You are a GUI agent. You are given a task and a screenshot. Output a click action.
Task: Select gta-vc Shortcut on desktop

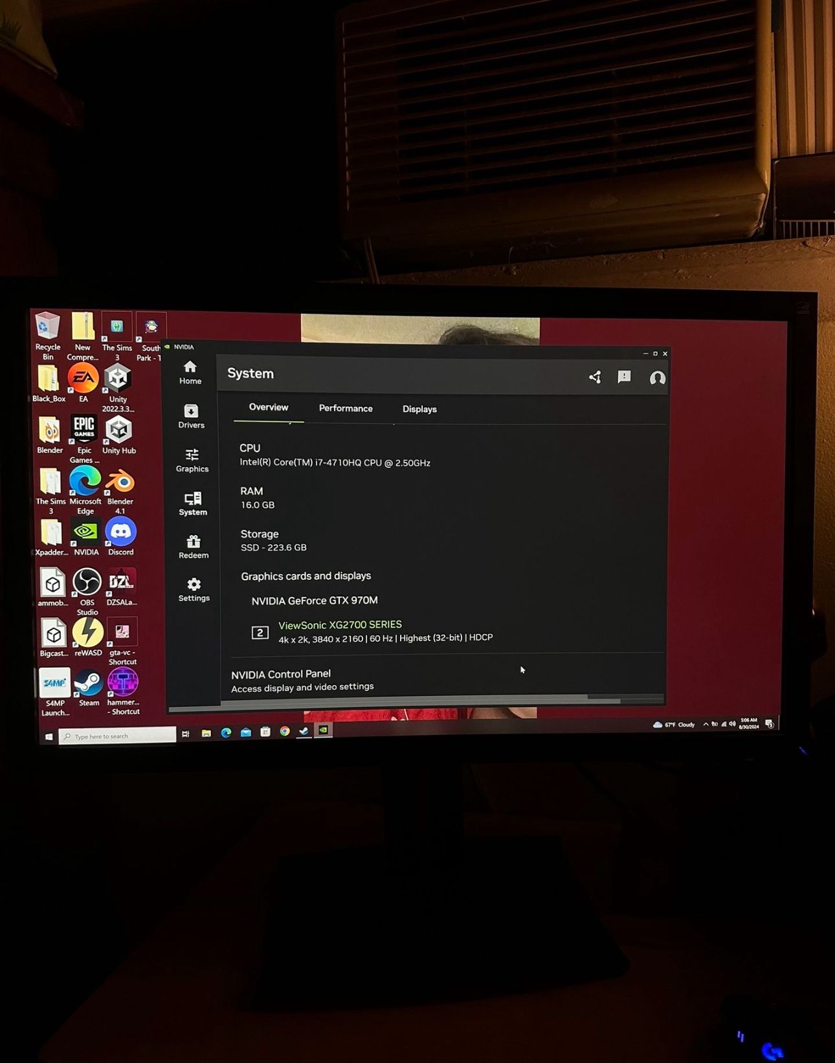(x=122, y=642)
